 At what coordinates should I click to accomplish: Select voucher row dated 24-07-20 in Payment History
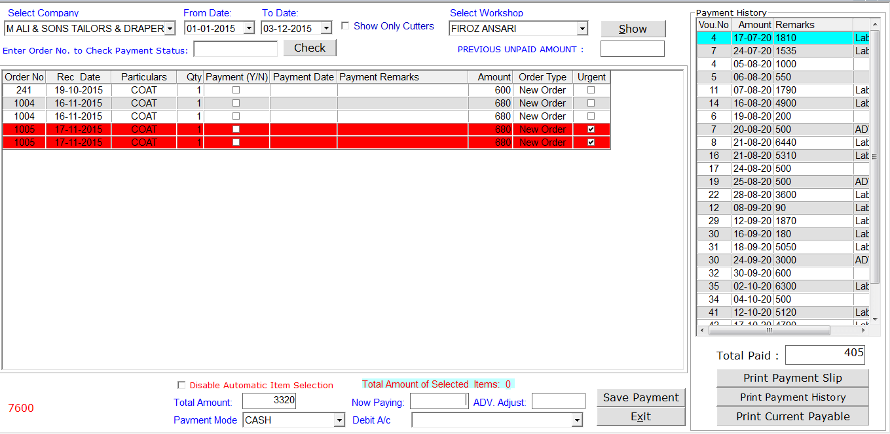coord(753,51)
